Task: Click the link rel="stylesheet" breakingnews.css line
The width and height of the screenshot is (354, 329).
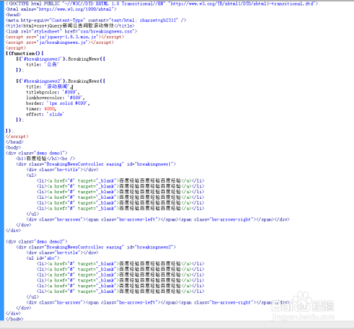Action: click(72, 31)
